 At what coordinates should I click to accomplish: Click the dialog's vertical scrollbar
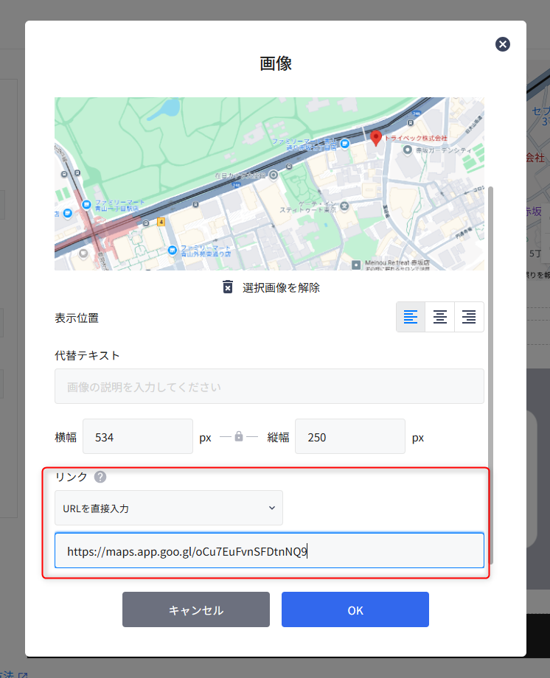[490, 375]
